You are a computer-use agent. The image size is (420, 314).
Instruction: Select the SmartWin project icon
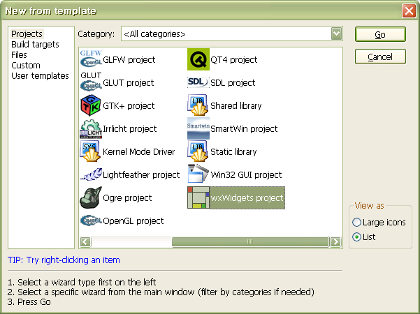198,128
